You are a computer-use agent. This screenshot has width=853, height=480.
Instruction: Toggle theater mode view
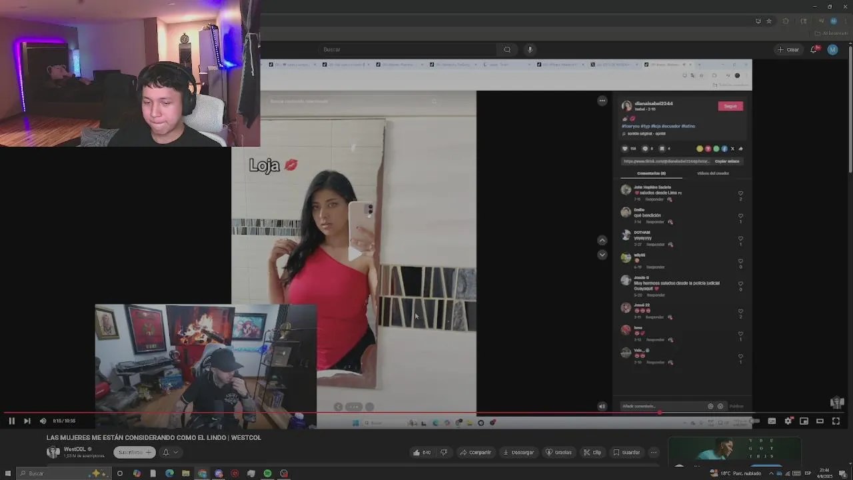point(820,421)
